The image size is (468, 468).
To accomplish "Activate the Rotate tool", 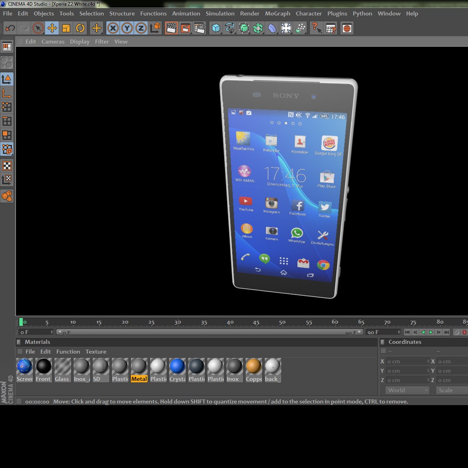I will (80, 28).
